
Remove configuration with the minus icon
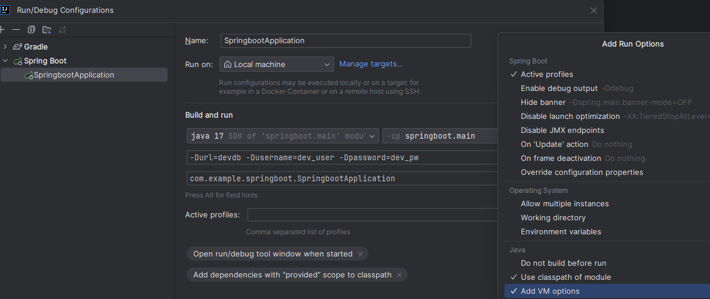tap(16, 29)
